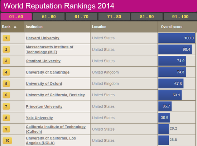Open University of California, Berkeley link

coord(56,95)
